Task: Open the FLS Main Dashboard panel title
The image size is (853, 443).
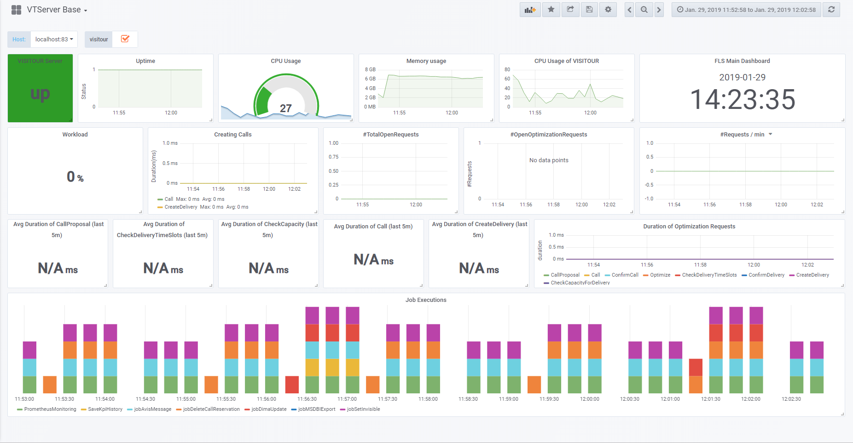Action: [x=742, y=61]
